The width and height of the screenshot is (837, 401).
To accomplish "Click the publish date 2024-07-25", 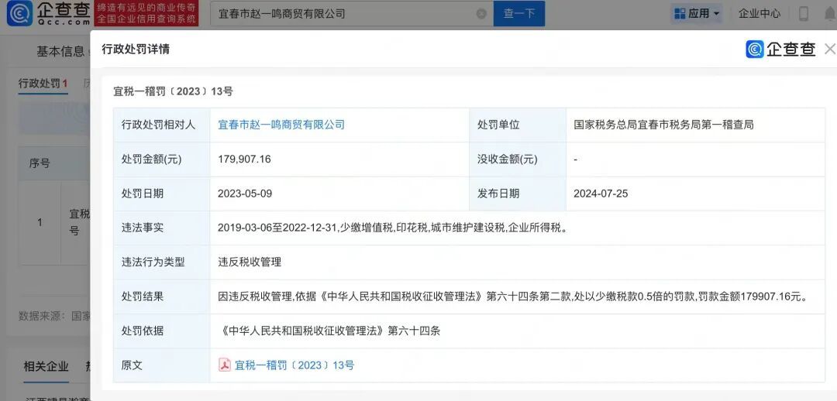I will coord(601,194).
